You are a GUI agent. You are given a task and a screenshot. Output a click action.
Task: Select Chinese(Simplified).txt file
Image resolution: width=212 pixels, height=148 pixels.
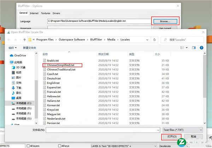click(61, 65)
